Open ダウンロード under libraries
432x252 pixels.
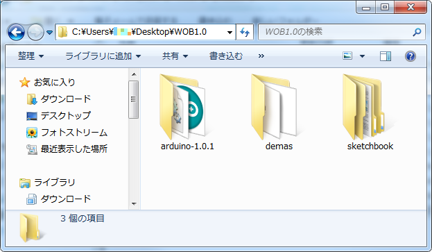click(66, 199)
